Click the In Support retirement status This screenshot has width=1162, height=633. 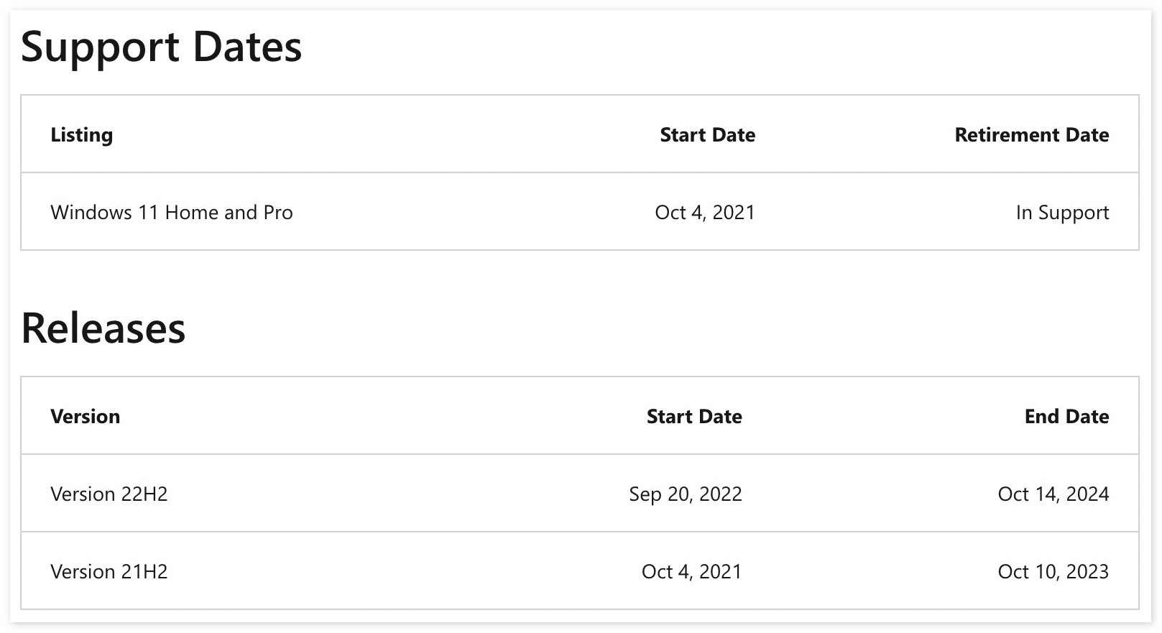(1062, 213)
